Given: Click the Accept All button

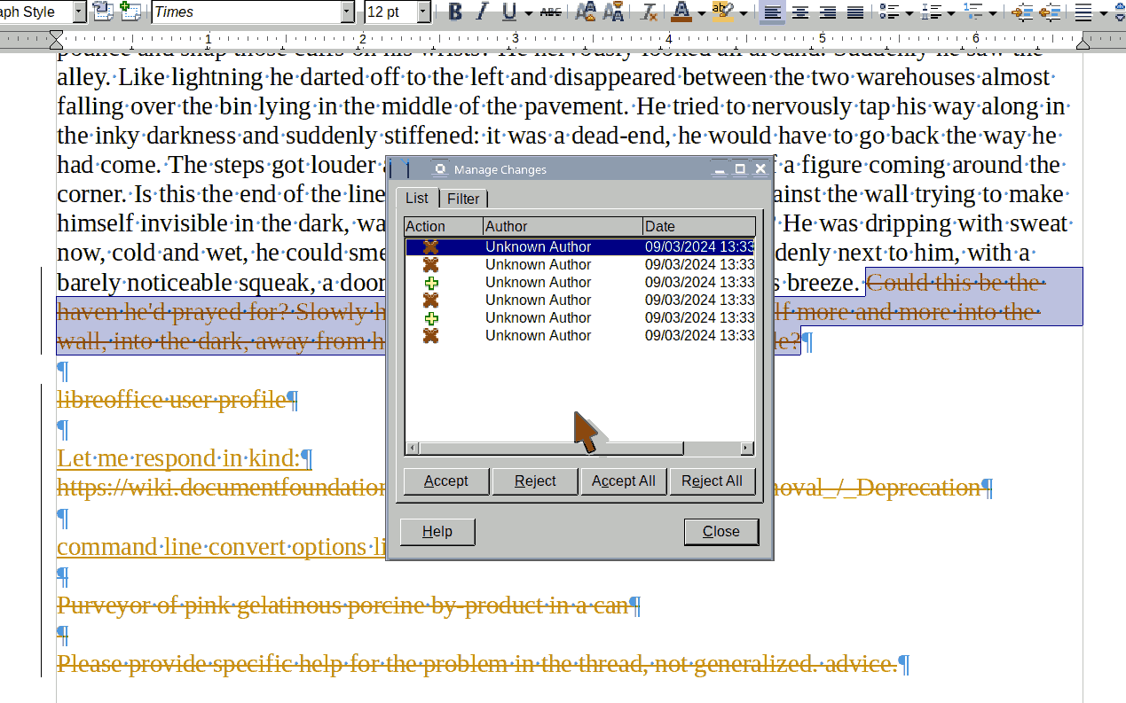Looking at the screenshot, I should coord(623,480).
